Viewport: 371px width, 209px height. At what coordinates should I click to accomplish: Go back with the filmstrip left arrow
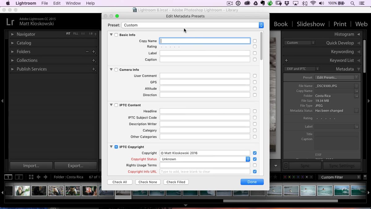(x=38, y=177)
